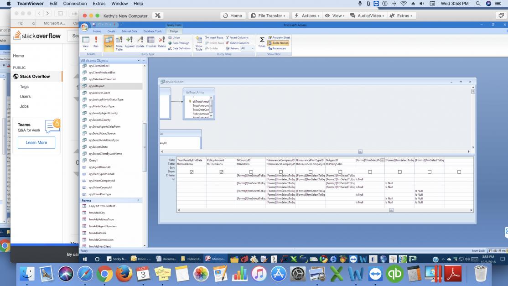
Task: Uncheck Show box for TrustPenaltyEndDate column
Action: (192, 172)
